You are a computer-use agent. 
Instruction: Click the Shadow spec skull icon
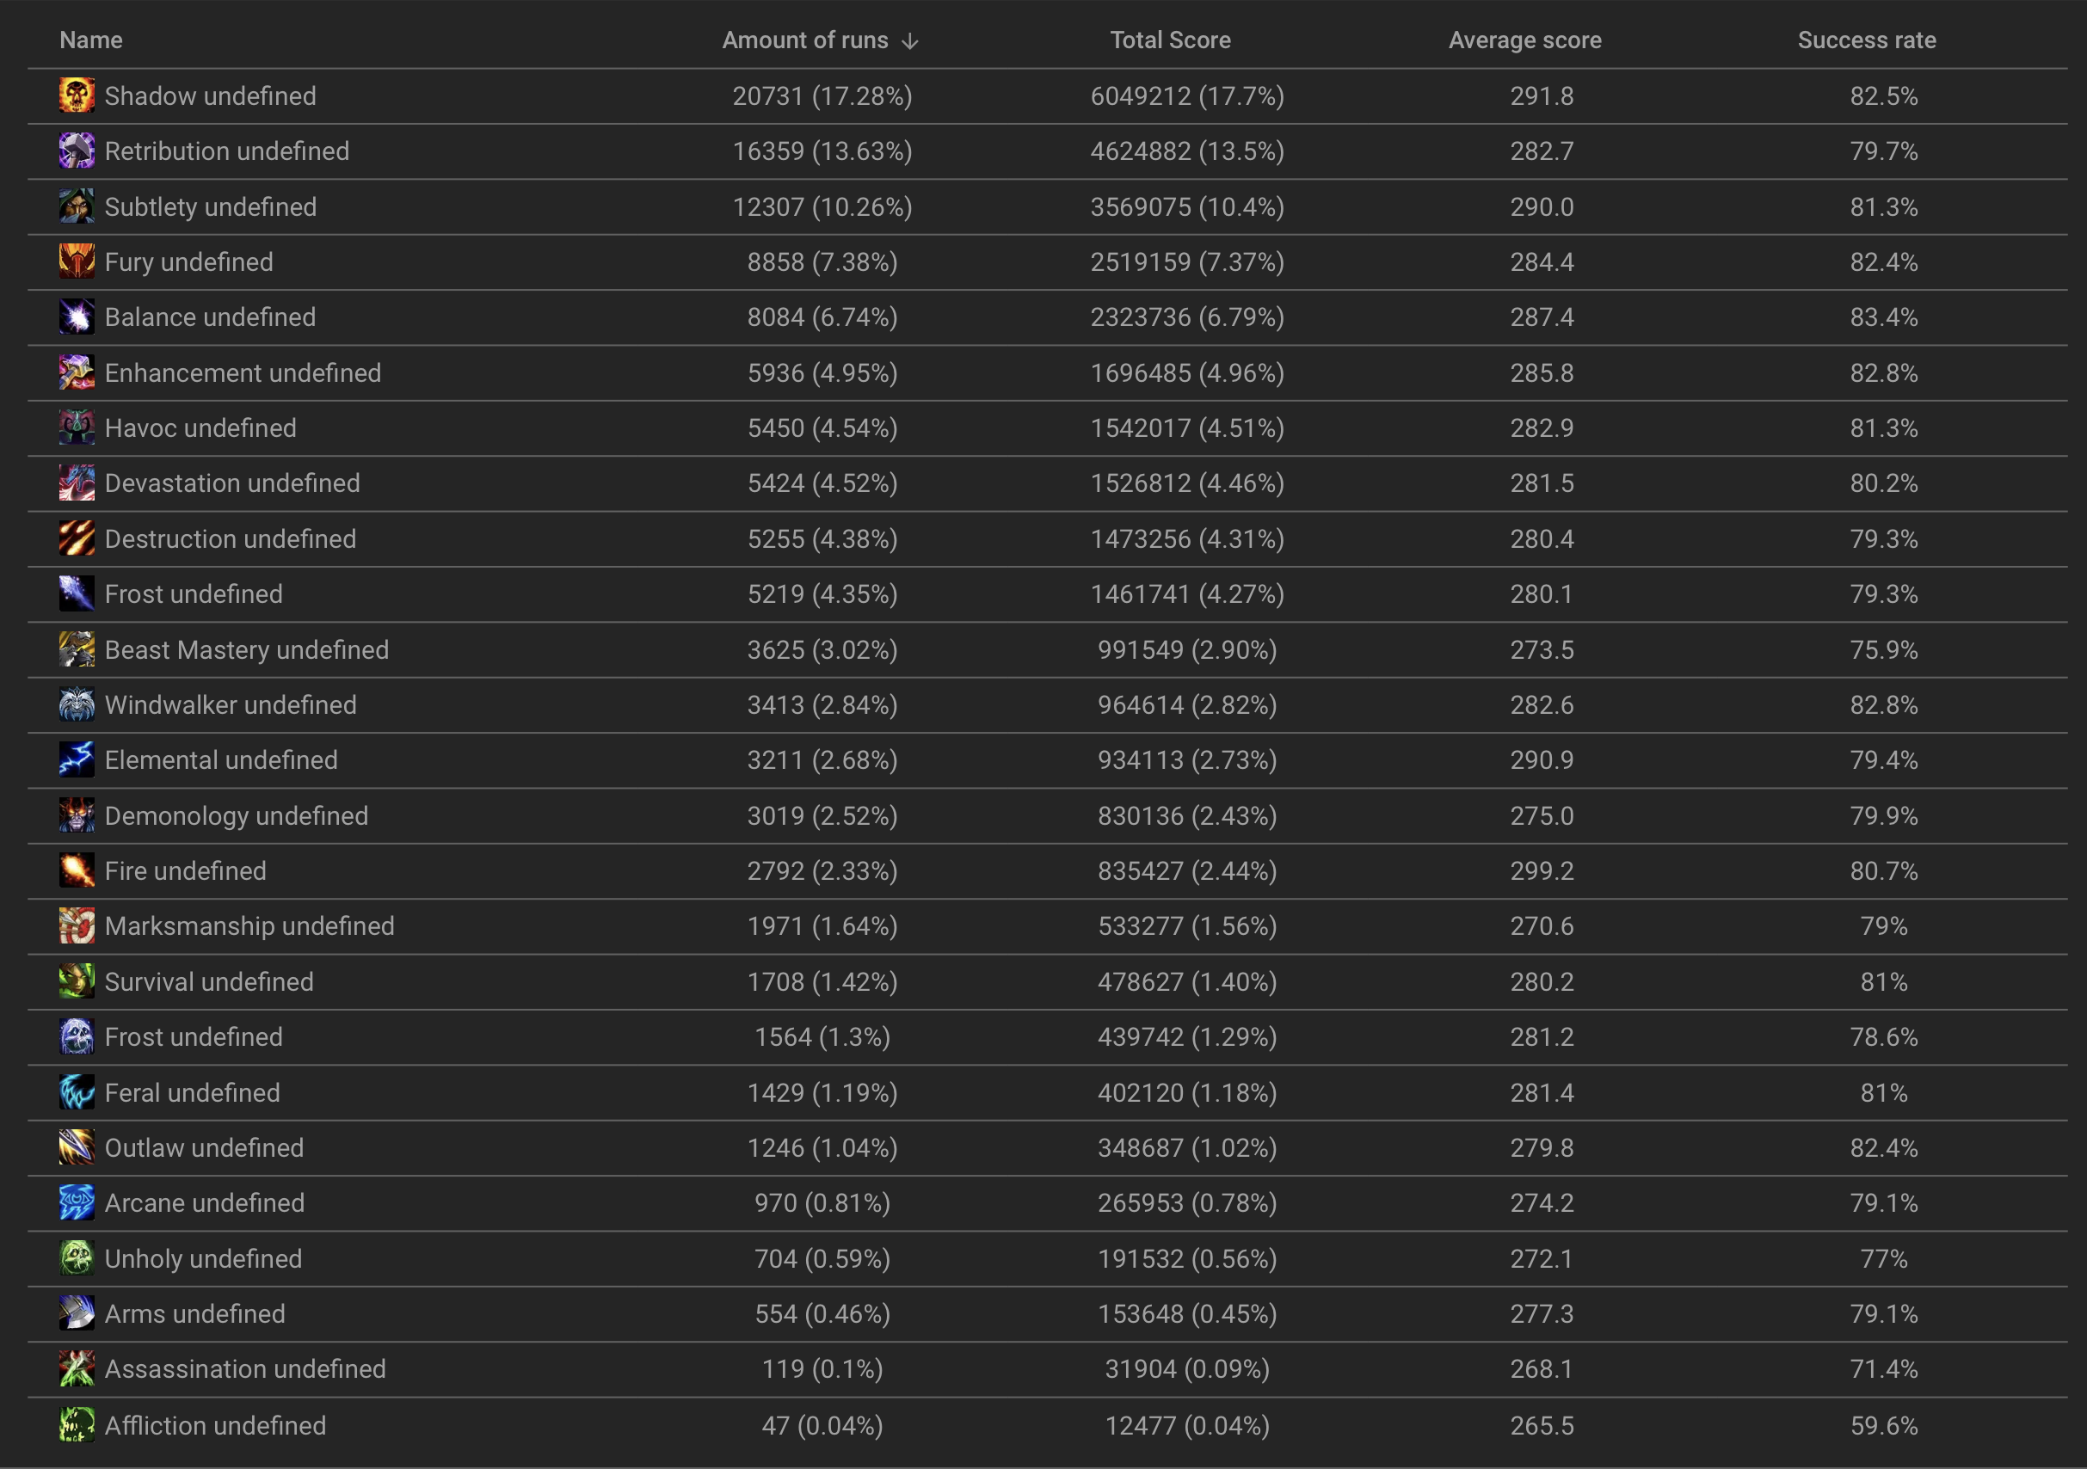click(x=77, y=95)
